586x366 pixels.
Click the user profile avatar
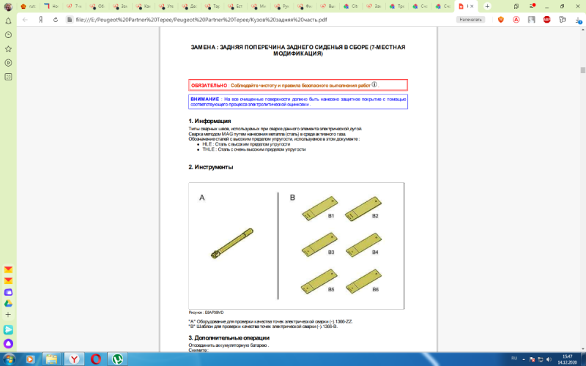[x=8, y=7]
